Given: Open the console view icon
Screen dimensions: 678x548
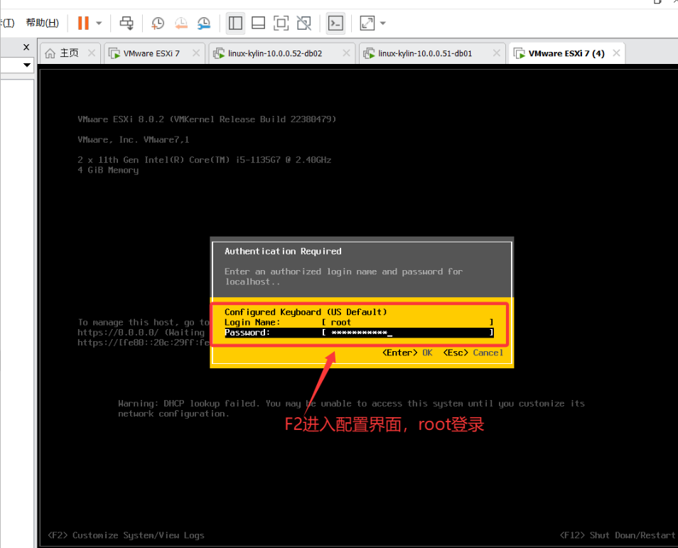Looking at the screenshot, I should point(335,23).
